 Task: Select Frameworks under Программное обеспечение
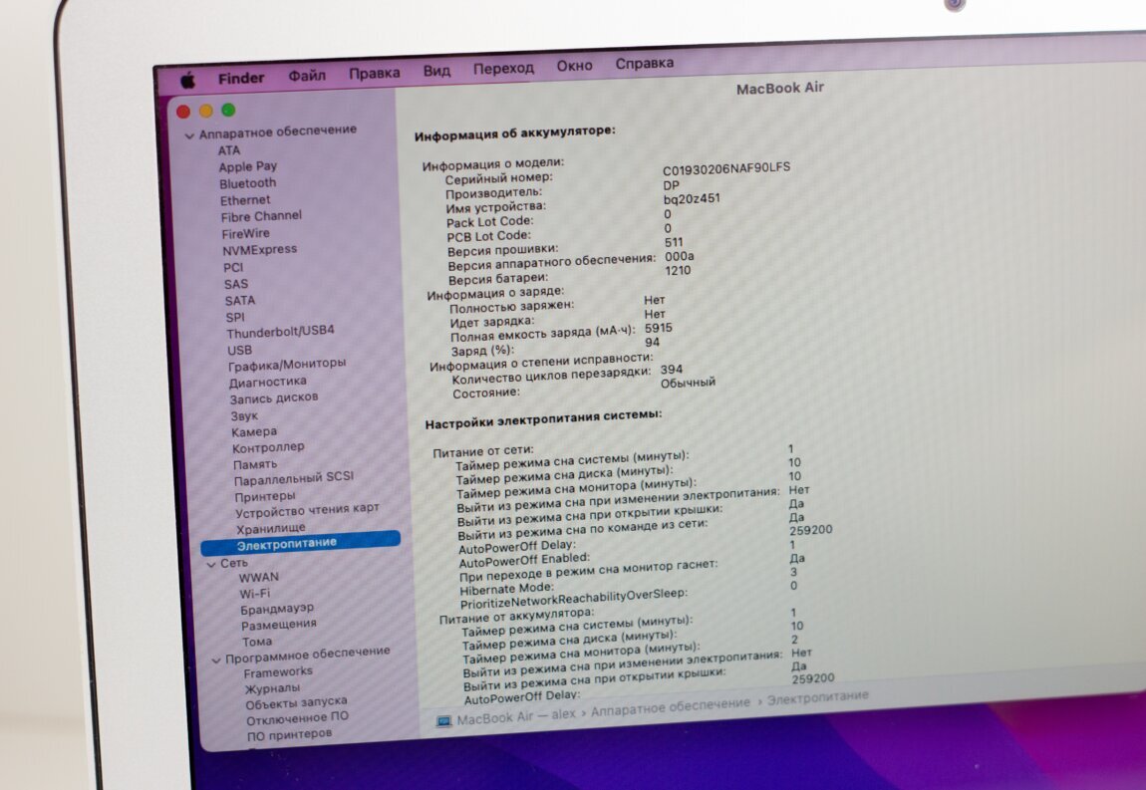click(278, 671)
